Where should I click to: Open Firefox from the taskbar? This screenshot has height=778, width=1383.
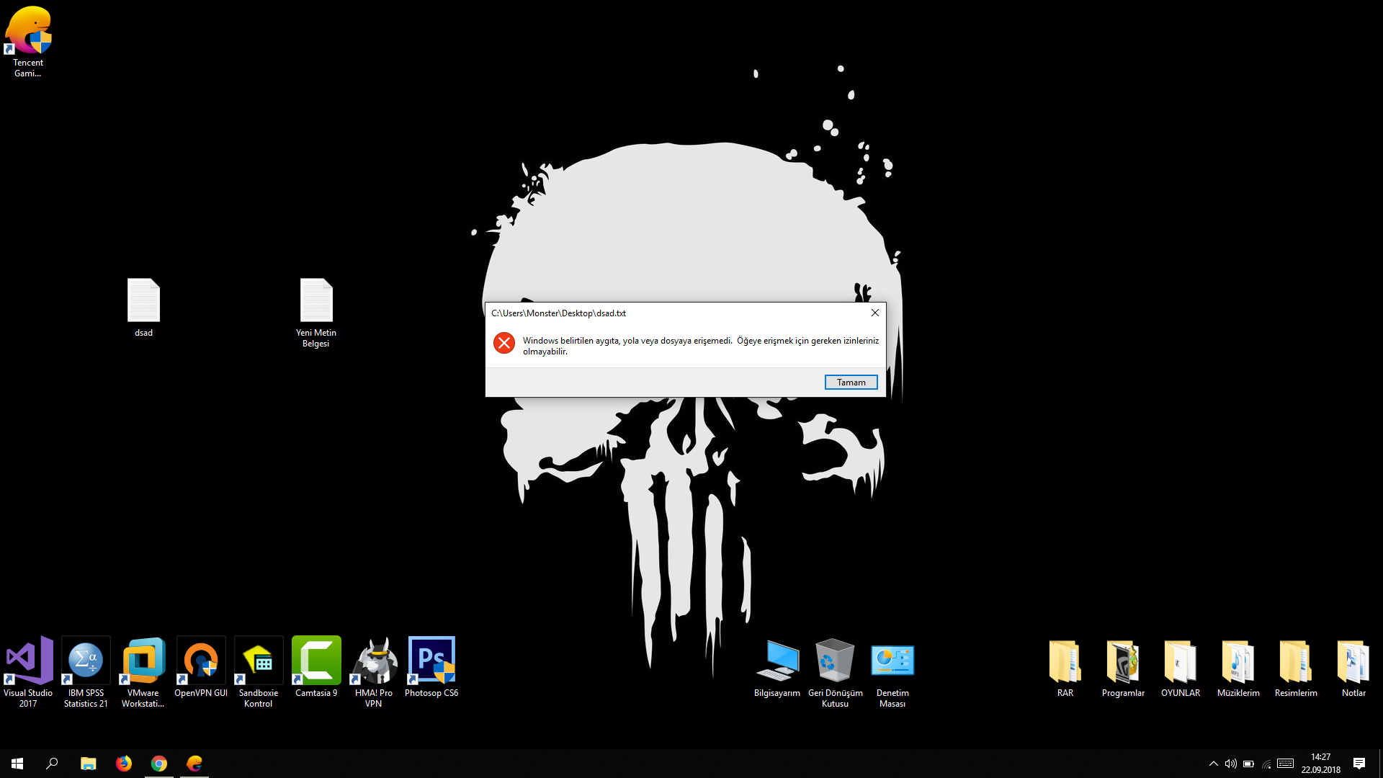[x=124, y=764]
